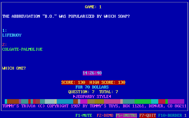Click the SCORE: 130 readout
The image size is (189, 118).
tap(73, 83)
